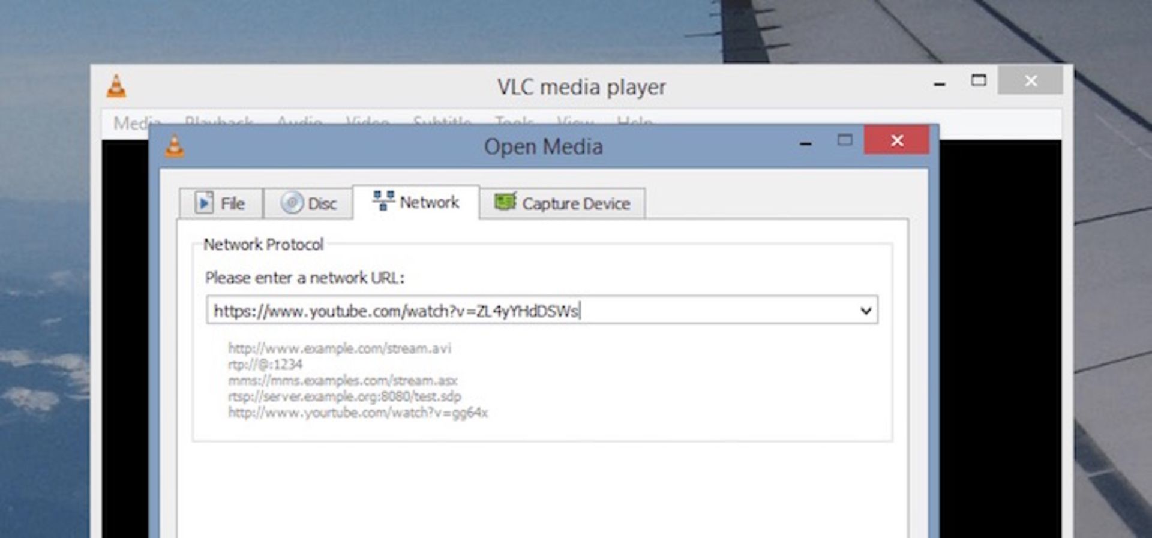Minimize the Open Media dialog
This screenshot has height=538, width=1152.
[805, 143]
